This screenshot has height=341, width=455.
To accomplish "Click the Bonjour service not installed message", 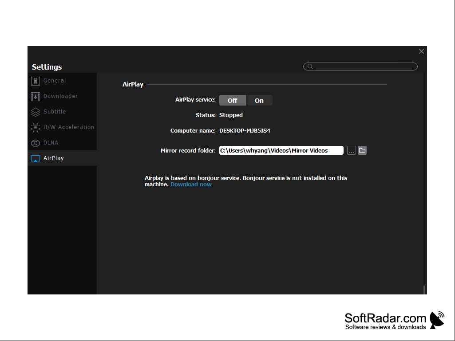I will (246, 181).
